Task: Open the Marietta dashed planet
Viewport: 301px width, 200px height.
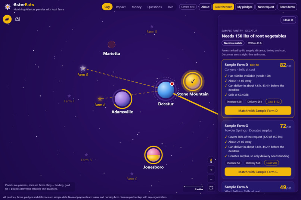Action: click(111, 44)
